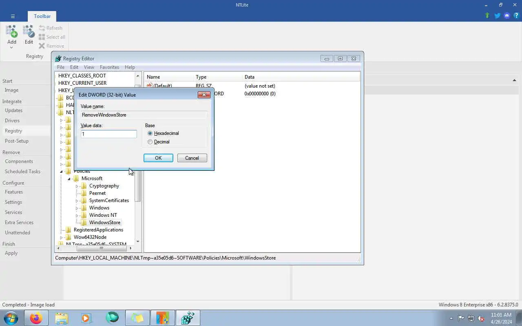522x326 pixels.
Task: Open the View menu in Registry Editor
Action: point(89,67)
